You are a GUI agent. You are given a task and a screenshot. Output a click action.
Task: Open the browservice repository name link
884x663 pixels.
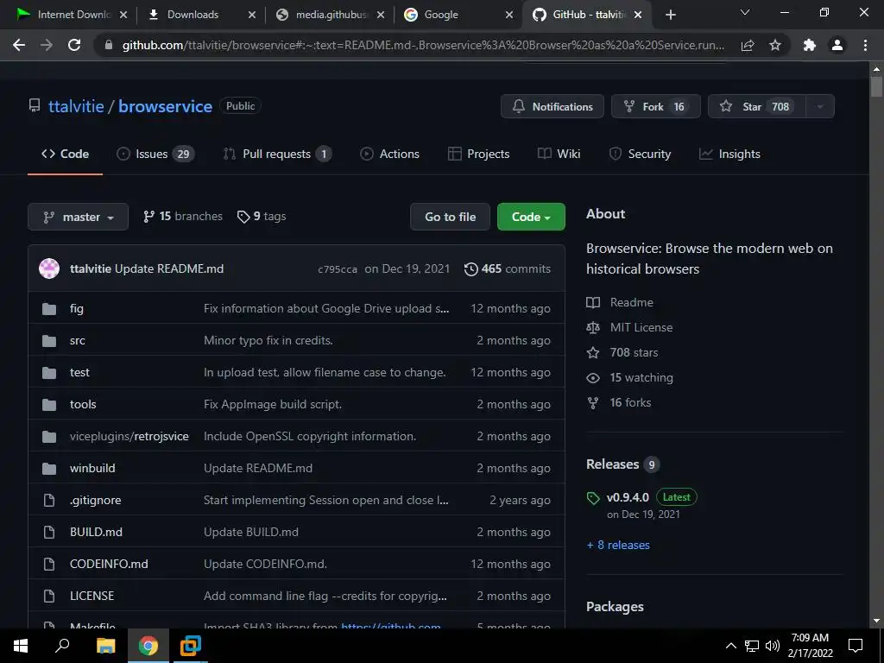tap(165, 106)
